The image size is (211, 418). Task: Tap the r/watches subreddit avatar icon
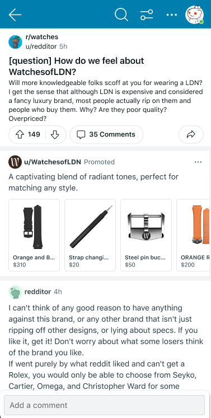coord(16,42)
